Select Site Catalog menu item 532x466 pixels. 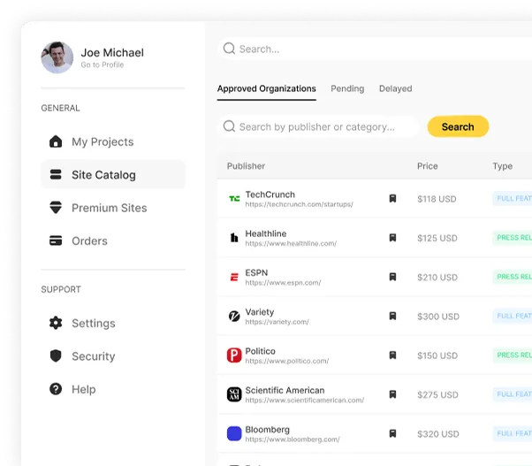tap(113, 174)
